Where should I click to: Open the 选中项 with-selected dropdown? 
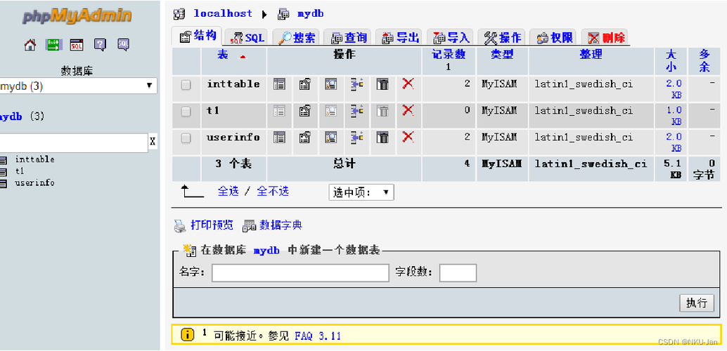click(361, 192)
